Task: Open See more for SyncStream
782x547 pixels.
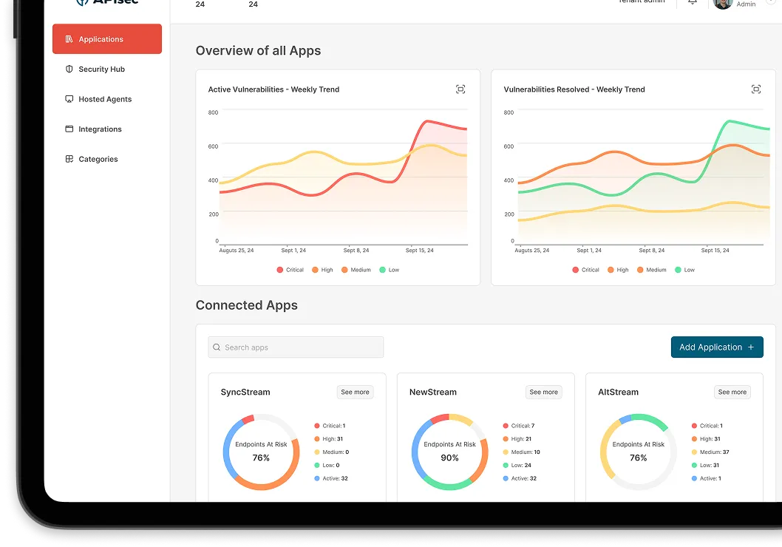Action: [355, 392]
